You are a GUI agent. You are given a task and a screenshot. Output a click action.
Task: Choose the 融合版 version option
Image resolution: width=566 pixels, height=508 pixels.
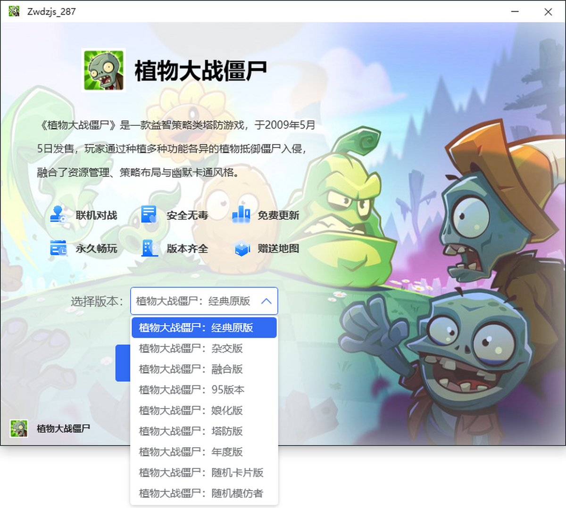[204, 369]
